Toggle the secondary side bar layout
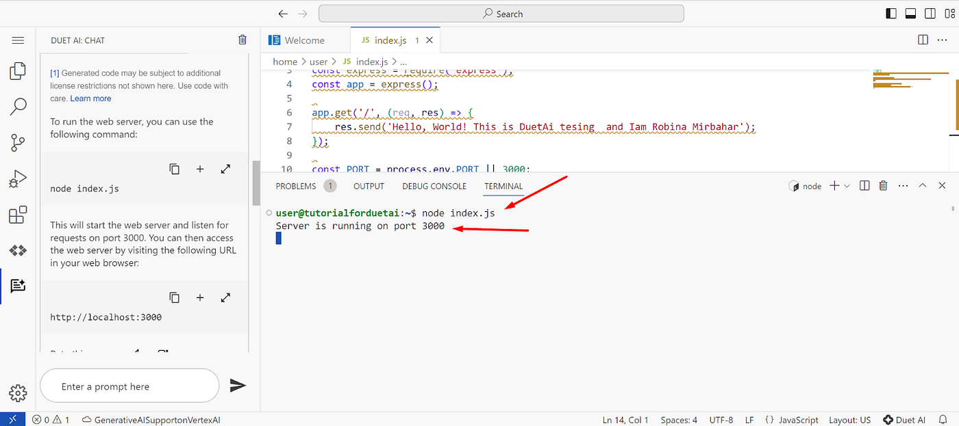Image resolution: width=959 pixels, height=426 pixels. (x=930, y=14)
